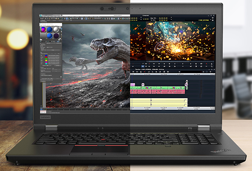Image resolution: width=252 pixels, height=171 pixels.
Task: Open the Material menu in Material Editor
Action: [x=44, y=25]
